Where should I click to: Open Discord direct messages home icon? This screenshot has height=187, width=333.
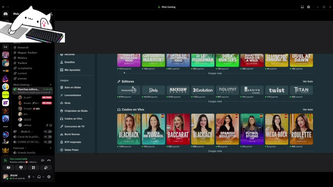click(x=5, y=14)
